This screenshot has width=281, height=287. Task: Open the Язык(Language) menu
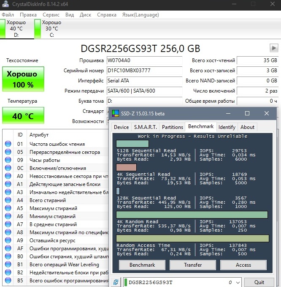point(140,15)
